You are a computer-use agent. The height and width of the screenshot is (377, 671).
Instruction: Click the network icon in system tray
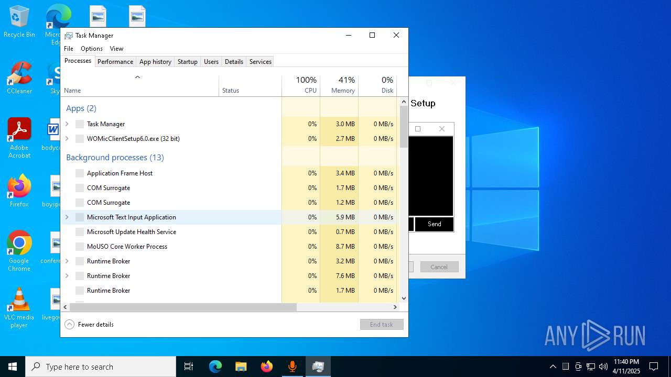591,367
